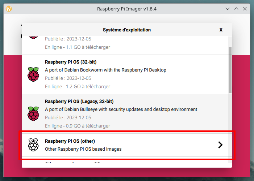Screen dimensions: 254x181
Task: Expand Raspberry Pi OS (other) chevron arrow
Action: point(220,145)
